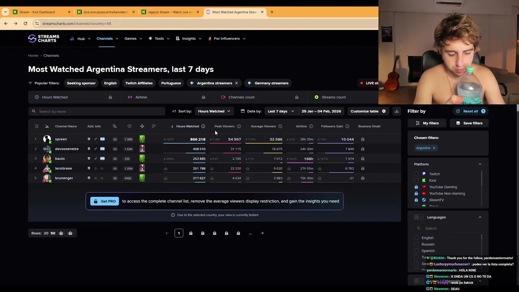Click the popular filters funnel icon
519x292 pixels.
(30, 83)
